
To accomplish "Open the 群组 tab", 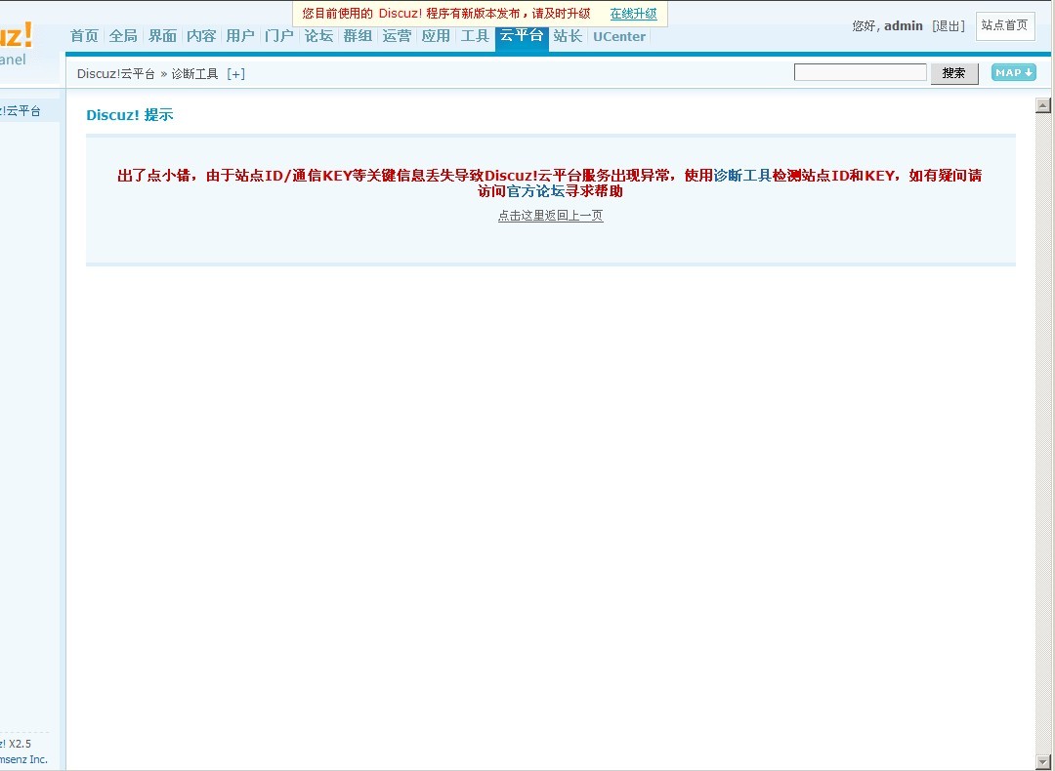I will point(358,36).
